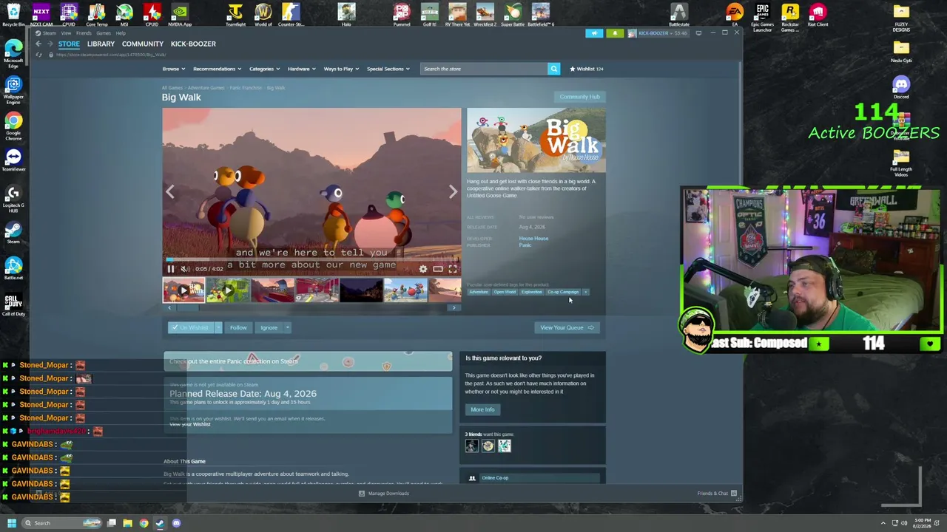Open Riot Client desktop icon
Viewport: 947px width, 532px height.
[818, 15]
